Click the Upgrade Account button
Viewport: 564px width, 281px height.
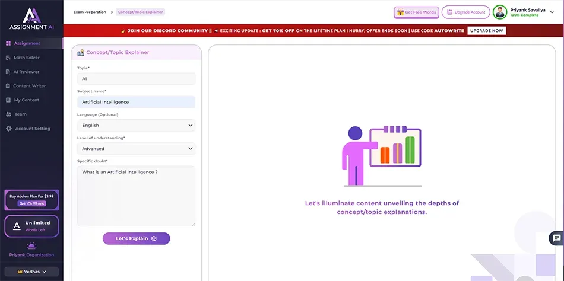(465, 12)
